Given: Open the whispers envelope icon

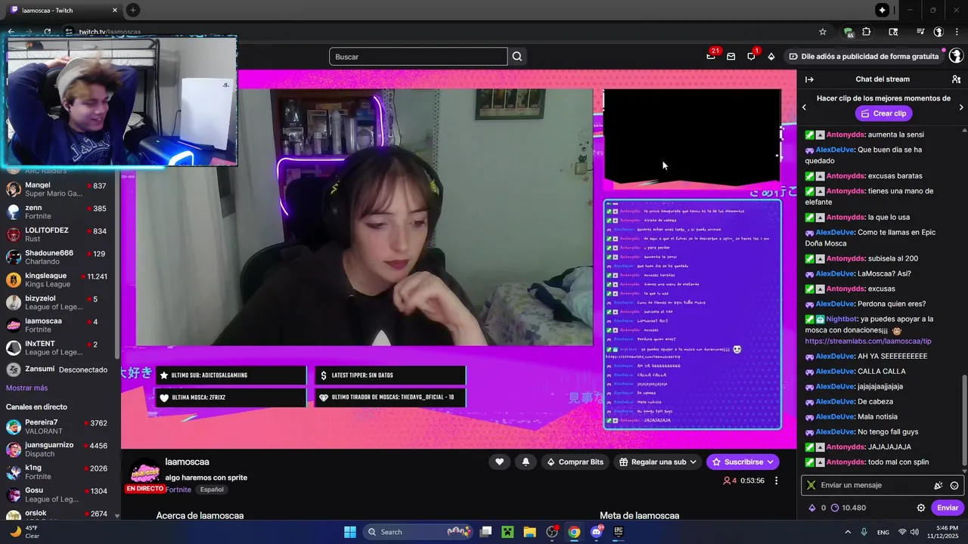Looking at the screenshot, I should point(731,57).
